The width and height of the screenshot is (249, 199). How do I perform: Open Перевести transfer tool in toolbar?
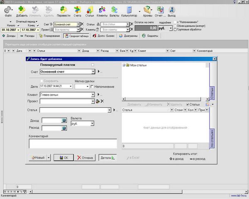64,10
